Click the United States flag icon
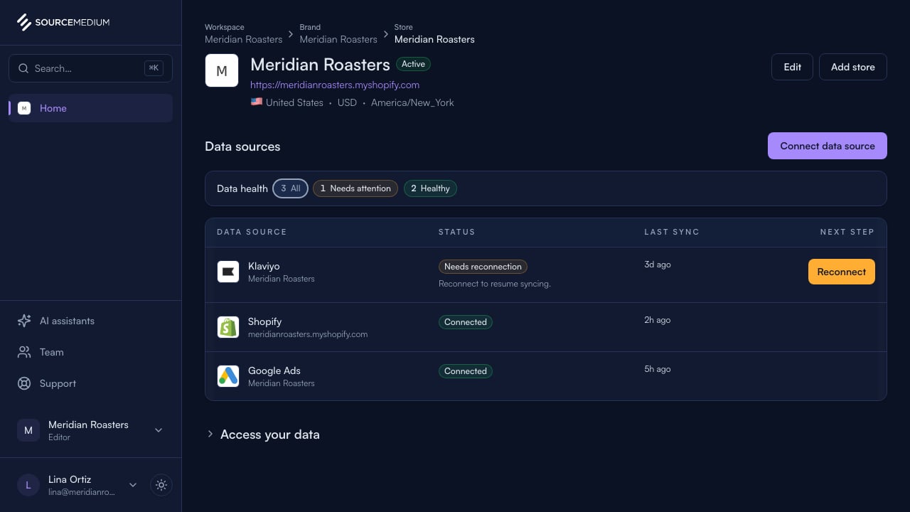This screenshot has width=910, height=512. point(257,102)
